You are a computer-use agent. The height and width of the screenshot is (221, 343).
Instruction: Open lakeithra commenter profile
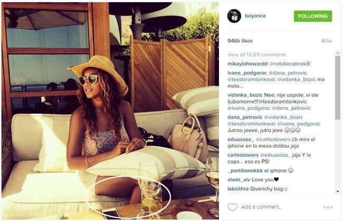point(238,189)
